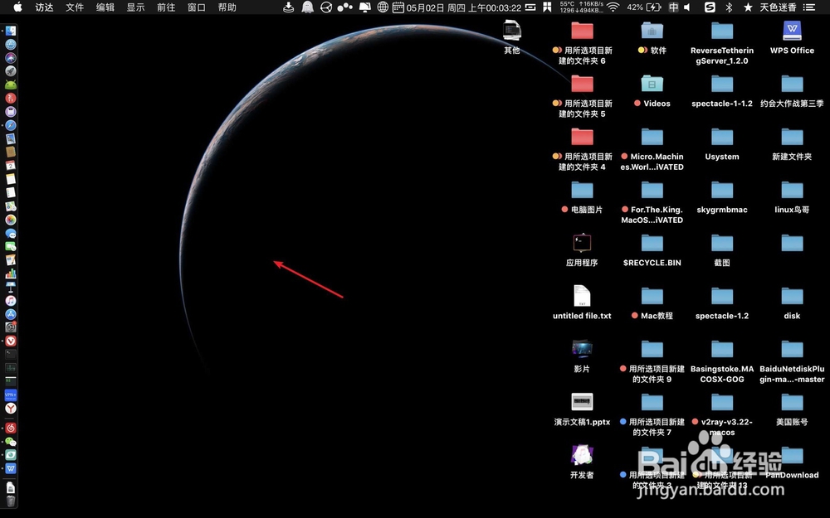Viewport: 830px width, 518px height.
Task: Open Messages app in the dock
Action: click(11, 233)
